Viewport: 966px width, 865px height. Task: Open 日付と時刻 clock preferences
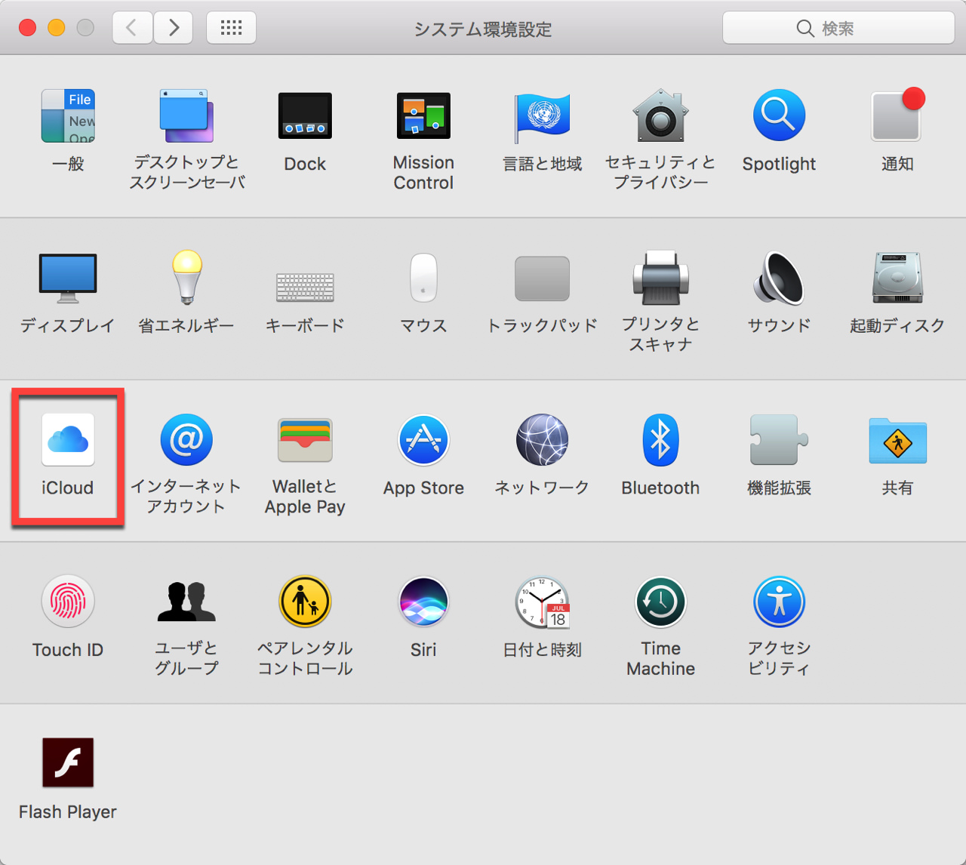(x=542, y=602)
